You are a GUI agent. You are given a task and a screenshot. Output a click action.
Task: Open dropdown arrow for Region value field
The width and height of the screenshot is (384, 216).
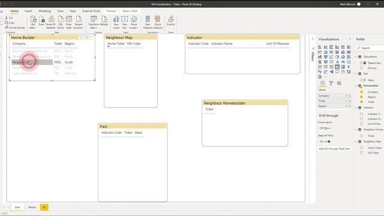pyautogui.click(x=346, y=106)
